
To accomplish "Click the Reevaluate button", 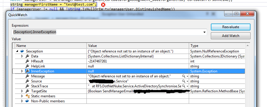I will click(231, 27).
